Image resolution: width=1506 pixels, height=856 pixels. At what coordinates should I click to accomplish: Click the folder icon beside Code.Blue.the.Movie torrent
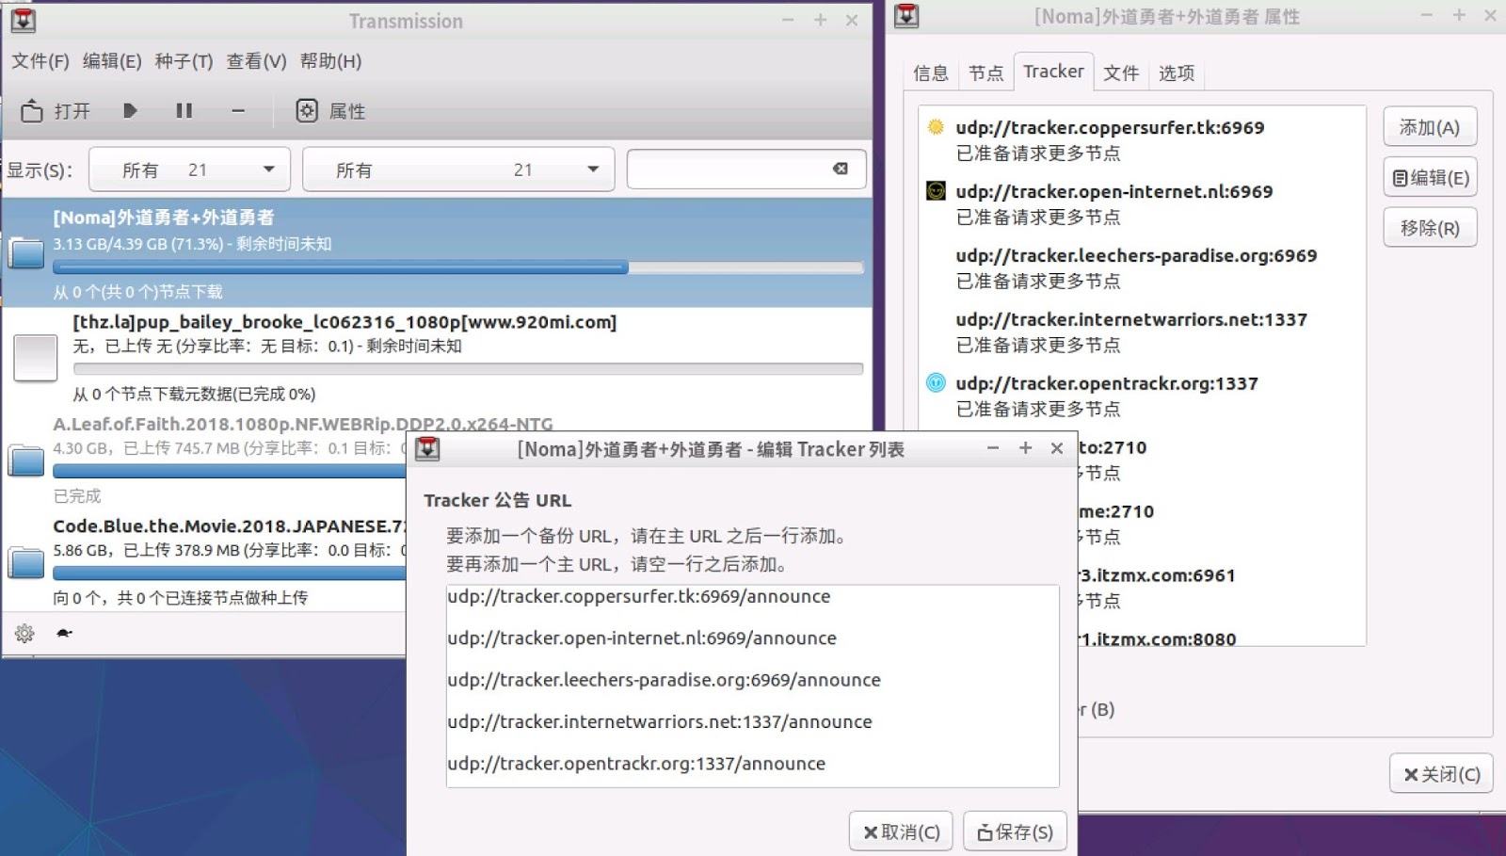pyautogui.click(x=26, y=562)
